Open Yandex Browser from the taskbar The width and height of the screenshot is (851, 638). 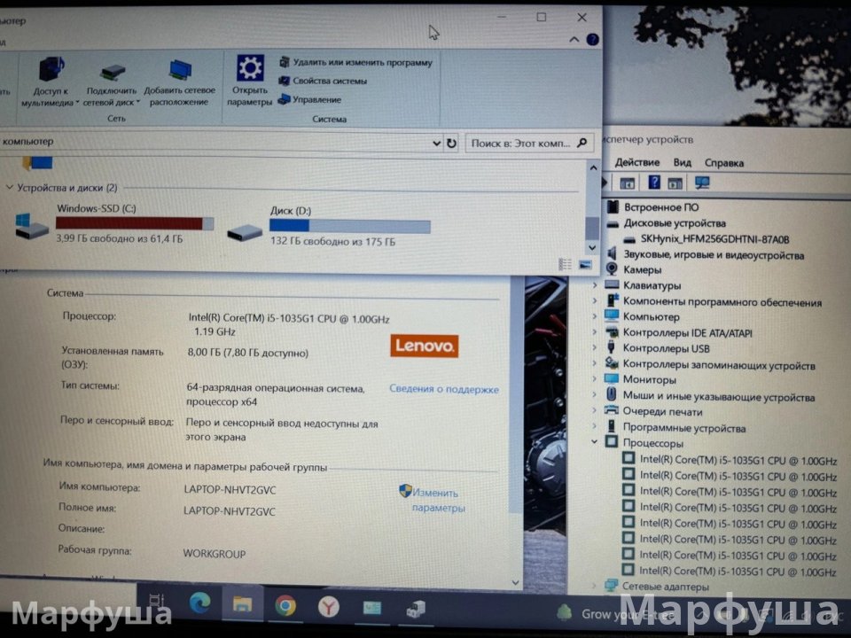[329, 606]
